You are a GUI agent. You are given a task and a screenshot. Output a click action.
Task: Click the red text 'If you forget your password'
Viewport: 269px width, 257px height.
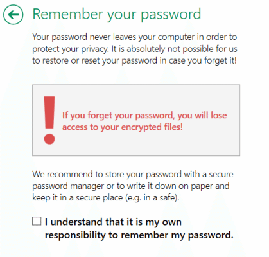coord(117,116)
